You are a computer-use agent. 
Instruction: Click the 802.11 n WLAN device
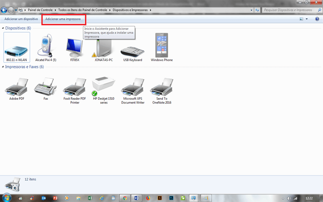(17, 46)
